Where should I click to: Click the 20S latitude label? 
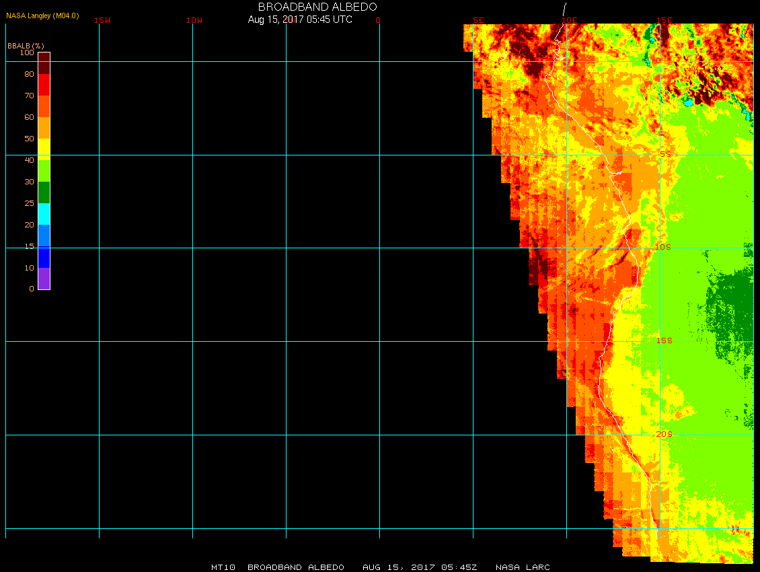(x=664, y=434)
